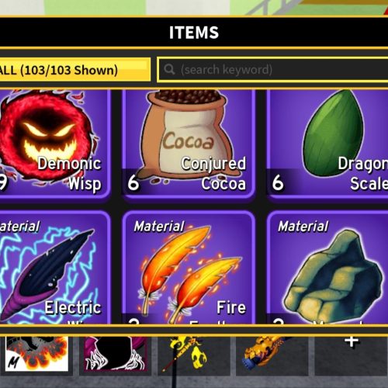
Task: Click the flaming skull hotbar slot
Action: pyautogui.click(x=36, y=354)
